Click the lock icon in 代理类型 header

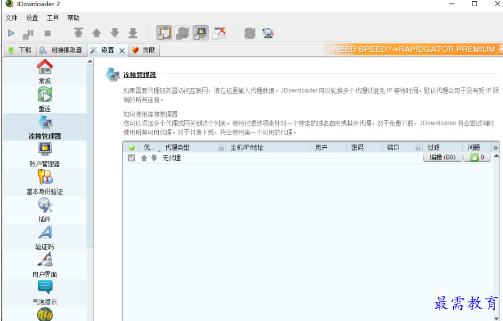point(221,147)
